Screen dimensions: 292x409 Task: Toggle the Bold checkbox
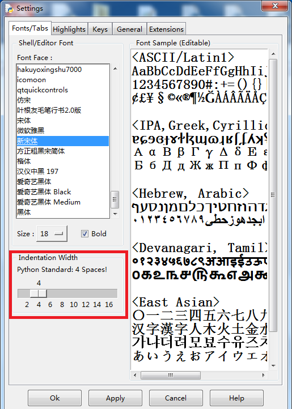click(84, 233)
